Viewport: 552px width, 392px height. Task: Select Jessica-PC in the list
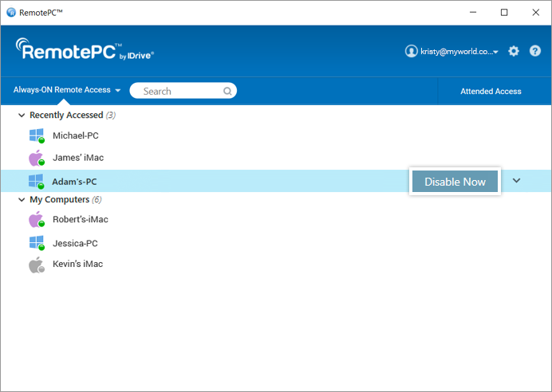pyautogui.click(x=75, y=243)
